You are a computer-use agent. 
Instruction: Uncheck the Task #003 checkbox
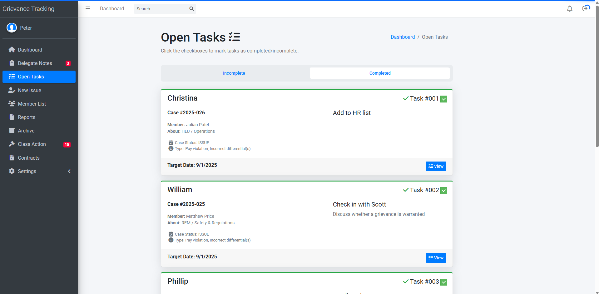click(443, 282)
